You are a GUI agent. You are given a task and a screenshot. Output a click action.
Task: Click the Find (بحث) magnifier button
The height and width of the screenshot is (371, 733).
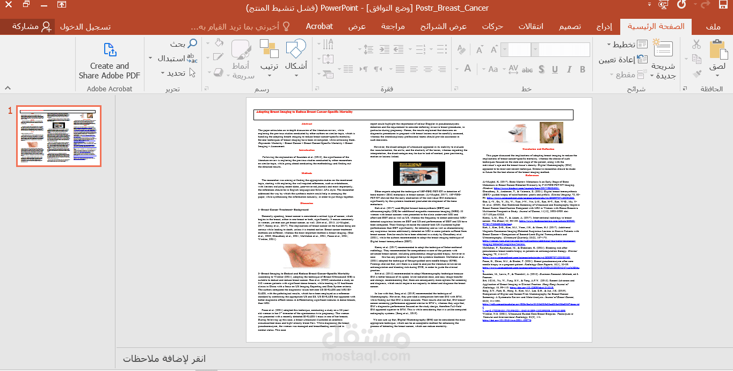click(x=184, y=43)
